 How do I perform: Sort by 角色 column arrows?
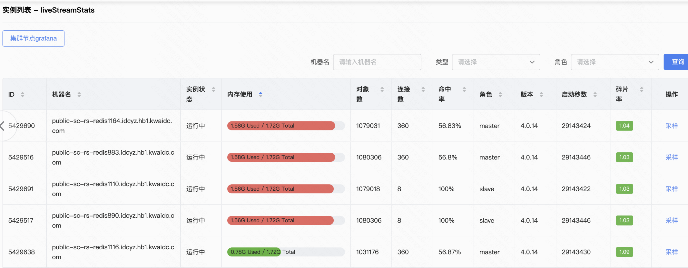[x=500, y=94]
